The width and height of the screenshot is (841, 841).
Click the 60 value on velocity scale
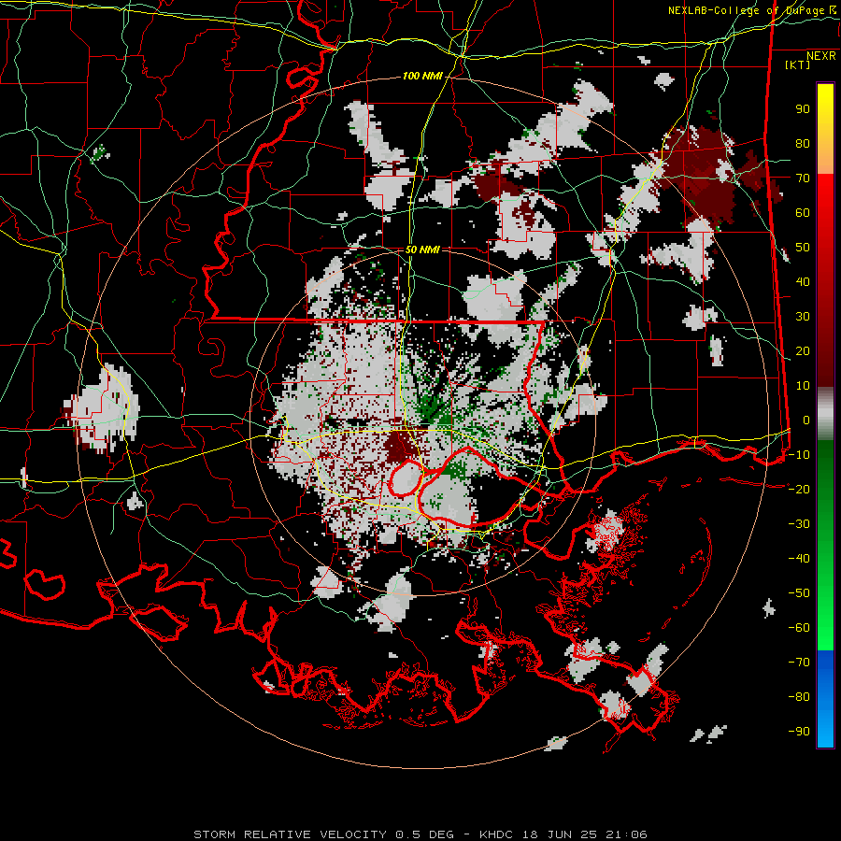click(803, 213)
